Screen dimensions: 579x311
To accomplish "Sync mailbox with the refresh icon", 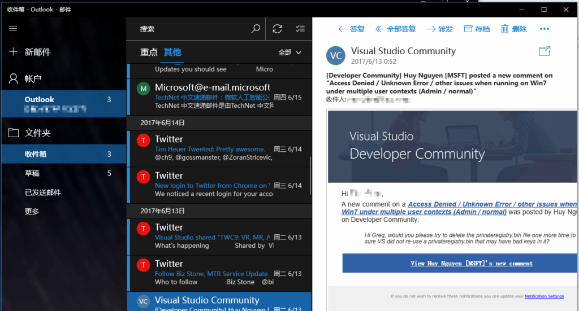I will pos(277,29).
